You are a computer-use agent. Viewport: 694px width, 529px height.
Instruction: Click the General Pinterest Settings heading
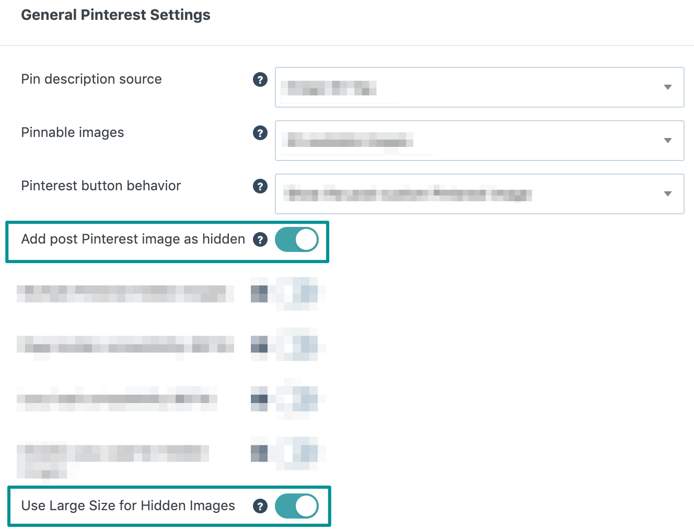point(115,15)
